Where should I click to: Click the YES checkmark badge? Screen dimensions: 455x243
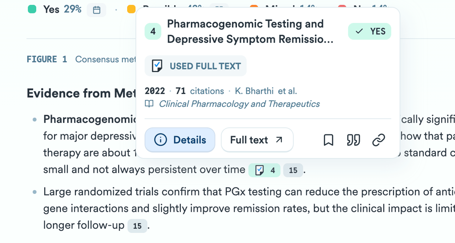[369, 31]
